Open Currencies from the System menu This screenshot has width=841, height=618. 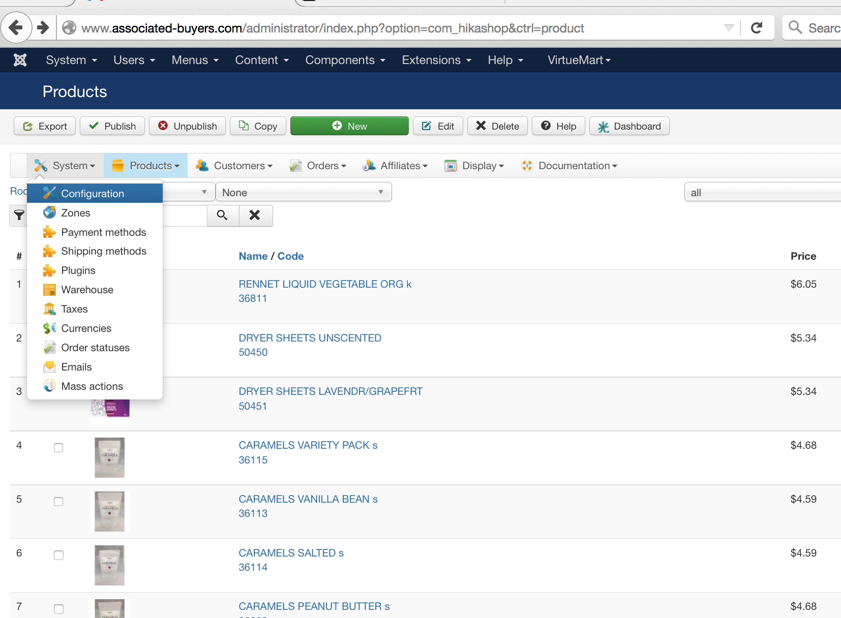(x=86, y=328)
